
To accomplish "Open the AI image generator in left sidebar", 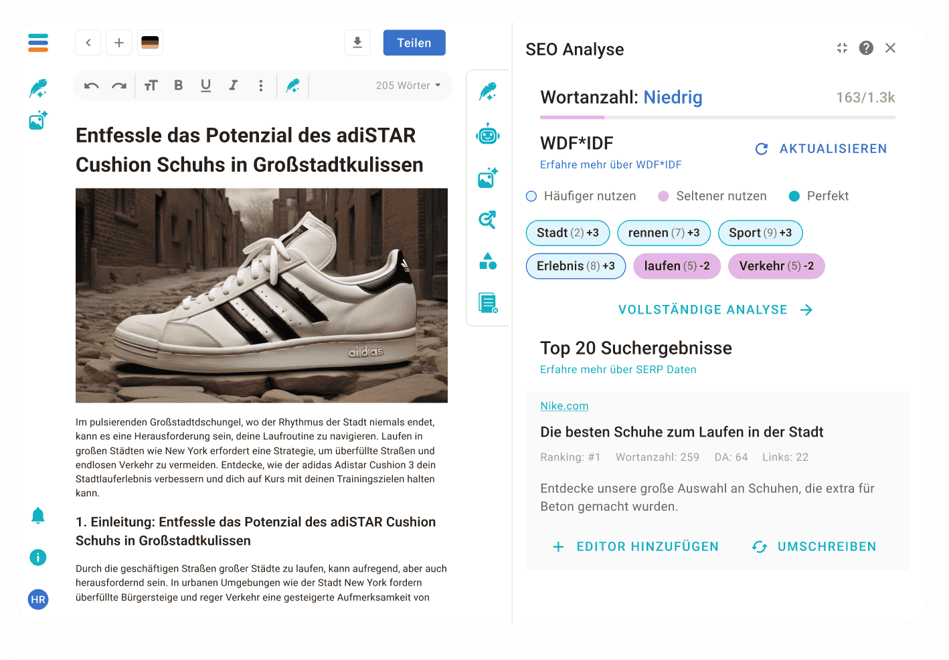I will [x=38, y=120].
